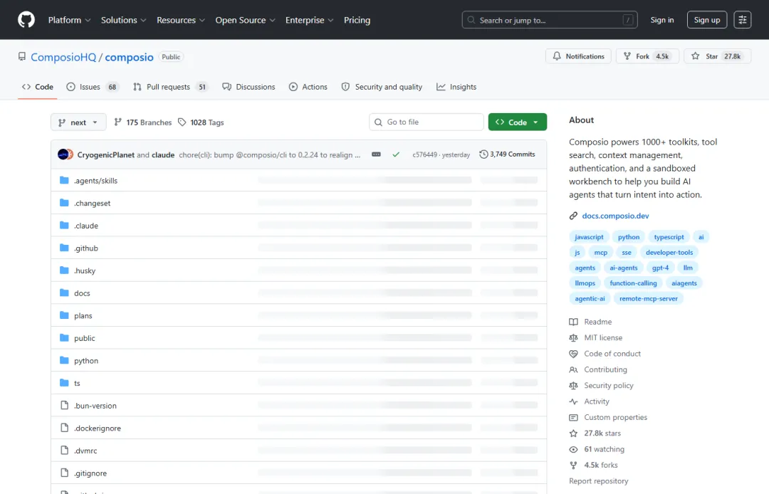Expand the Open Source menu
The width and height of the screenshot is (769, 494).
(x=245, y=20)
